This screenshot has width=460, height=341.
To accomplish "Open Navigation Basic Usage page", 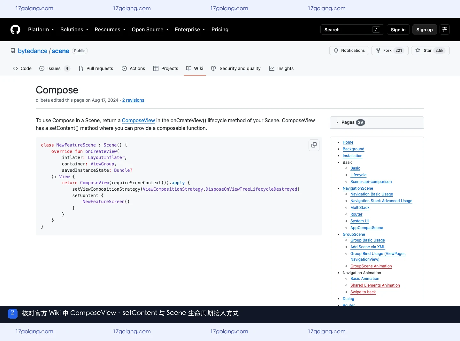I will coord(372,194).
